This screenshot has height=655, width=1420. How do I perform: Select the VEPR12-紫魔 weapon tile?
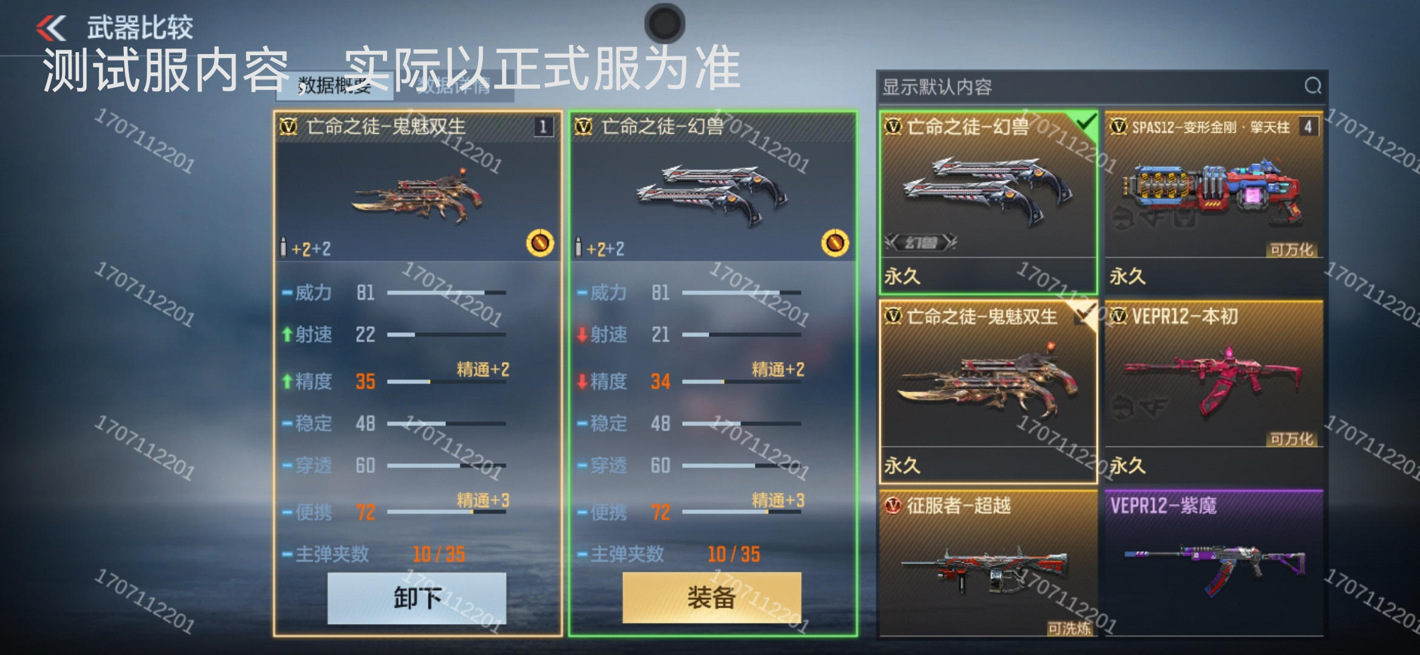point(1214,563)
